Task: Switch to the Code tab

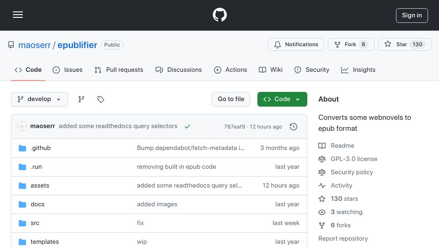Action: [x=28, y=70]
